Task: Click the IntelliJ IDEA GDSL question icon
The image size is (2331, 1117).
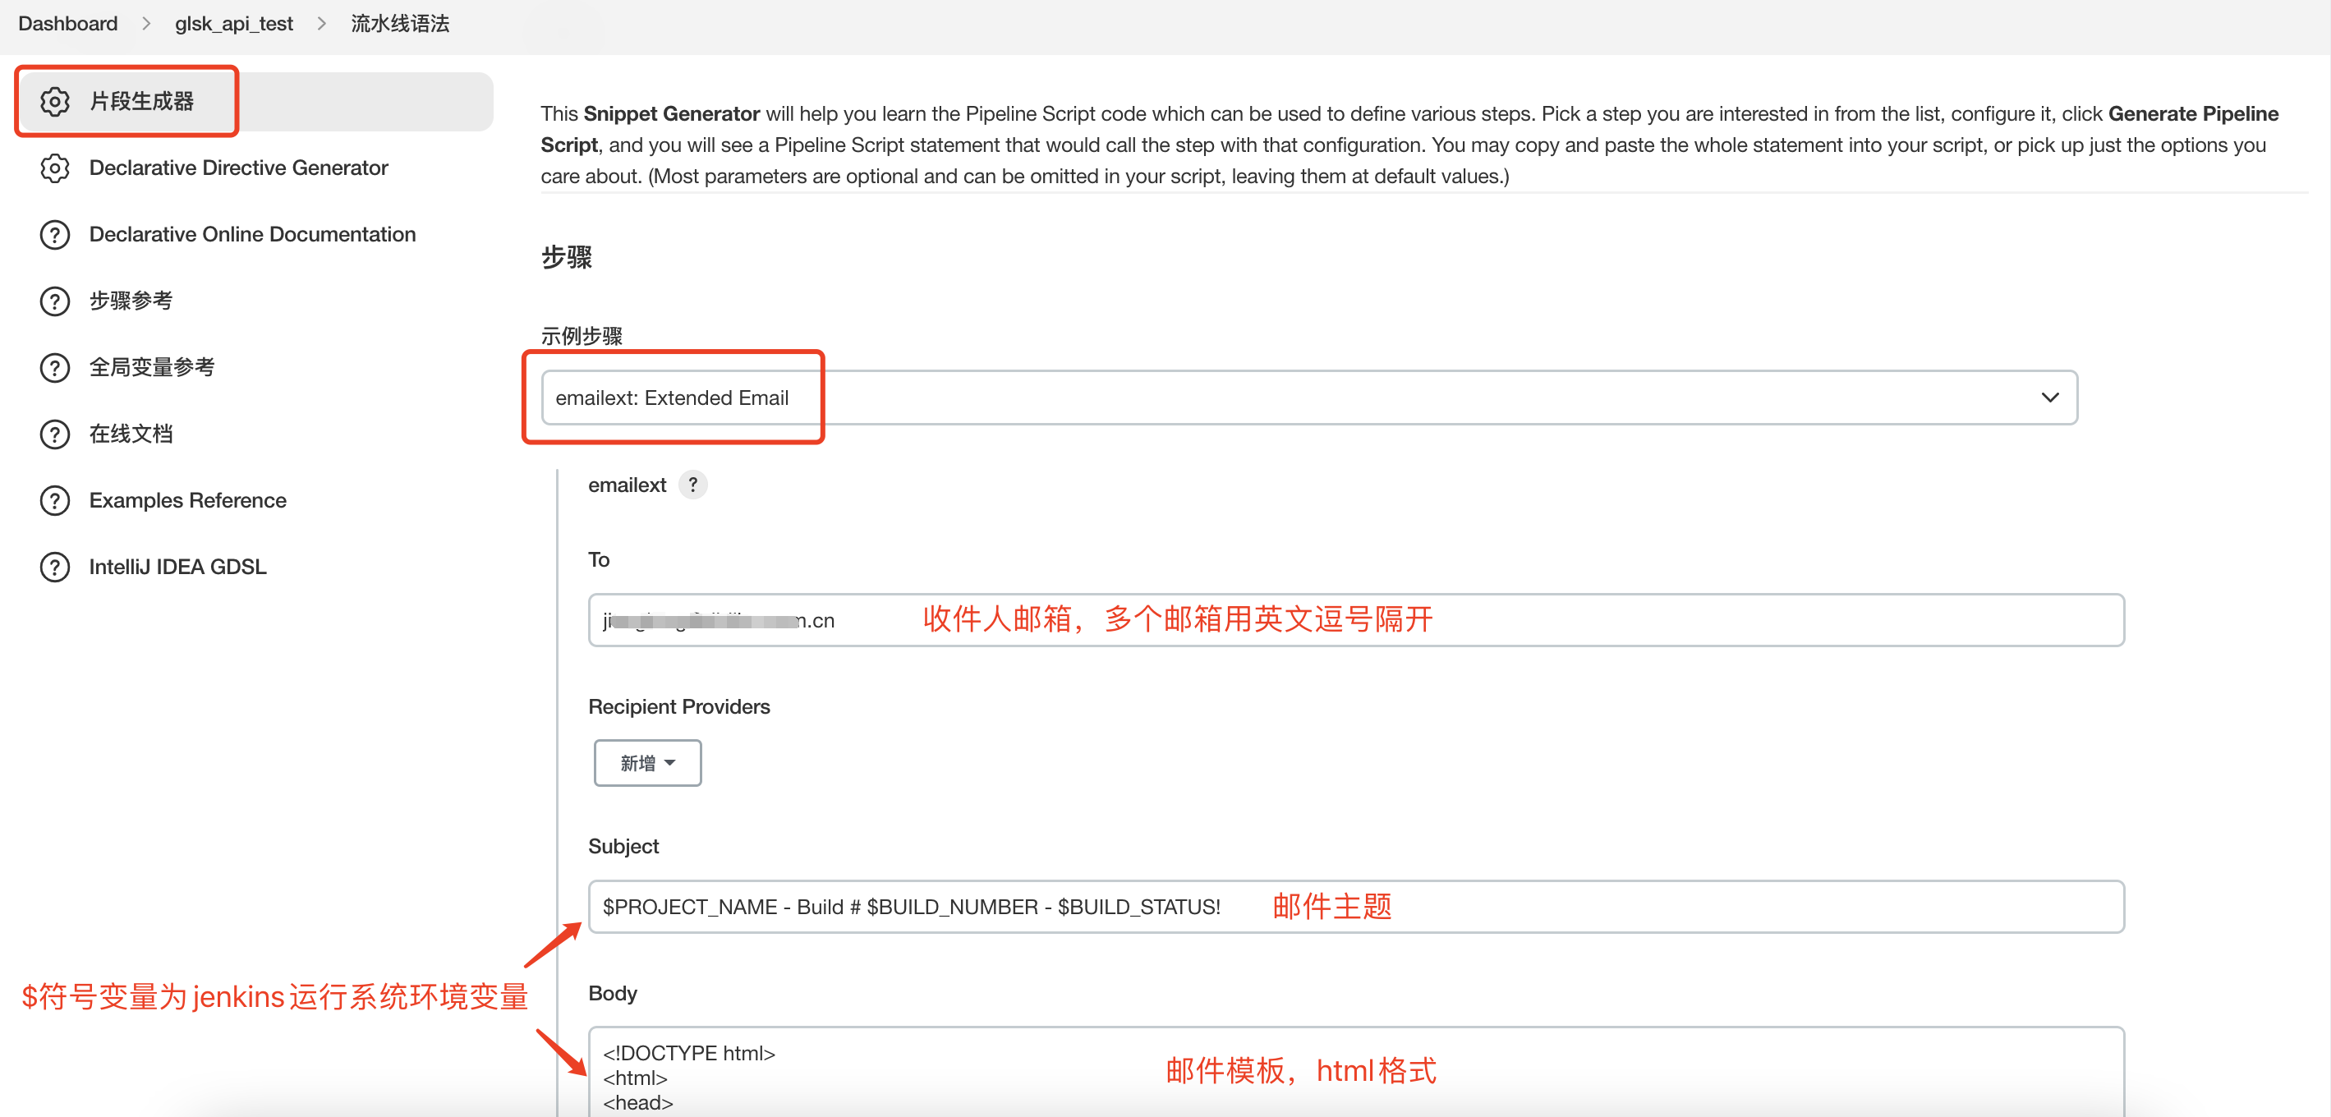Action: pyautogui.click(x=55, y=568)
